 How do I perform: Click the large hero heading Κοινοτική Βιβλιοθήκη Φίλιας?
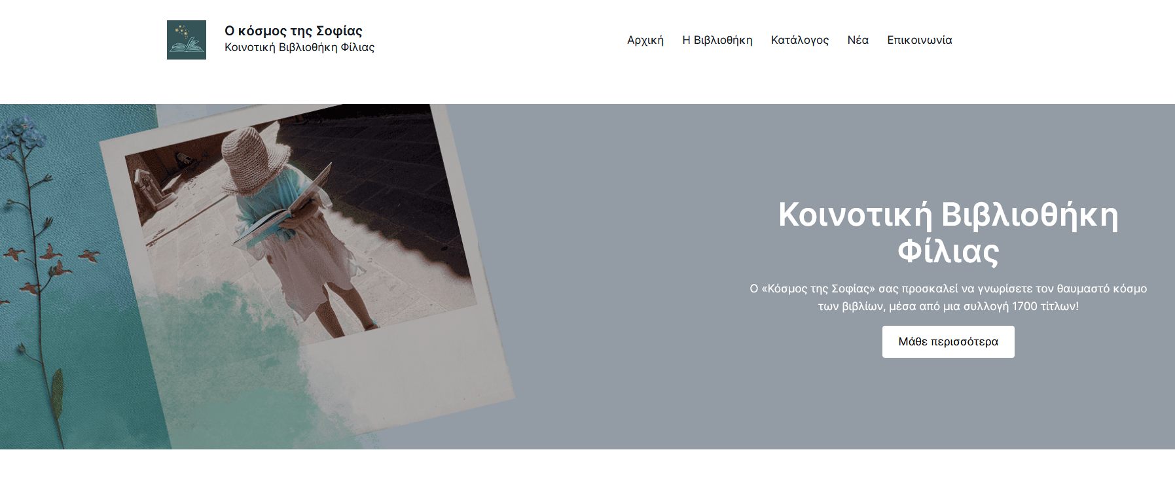[949, 233]
